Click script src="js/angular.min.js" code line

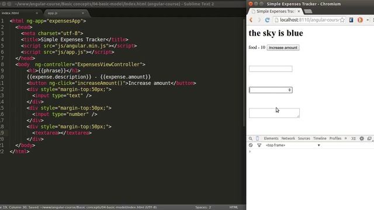click(x=79, y=45)
